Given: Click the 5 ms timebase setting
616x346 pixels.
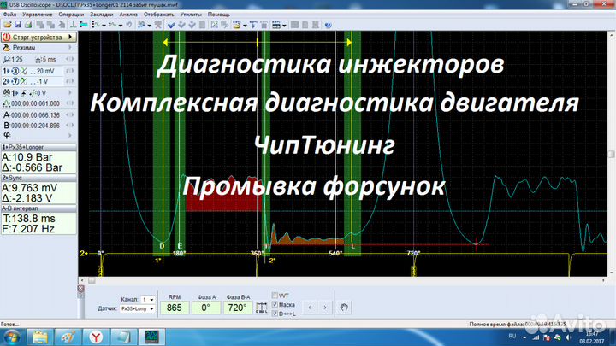Looking at the screenshot, I should pos(45,60).
